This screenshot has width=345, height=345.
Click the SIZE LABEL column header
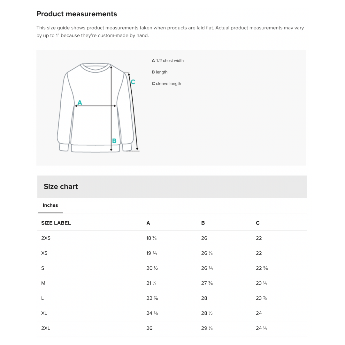pyautogui.click(x=56, y=223)
